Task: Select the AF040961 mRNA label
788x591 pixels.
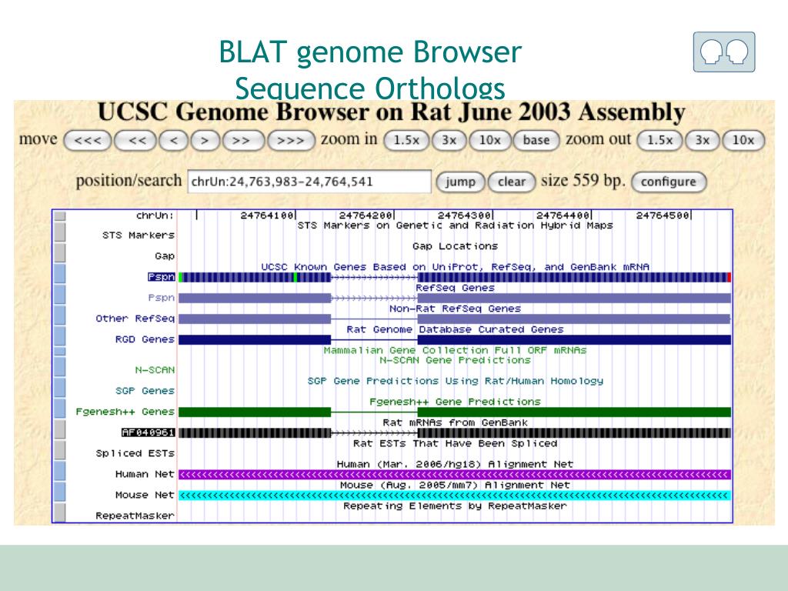Action: [x=149, y=432]
